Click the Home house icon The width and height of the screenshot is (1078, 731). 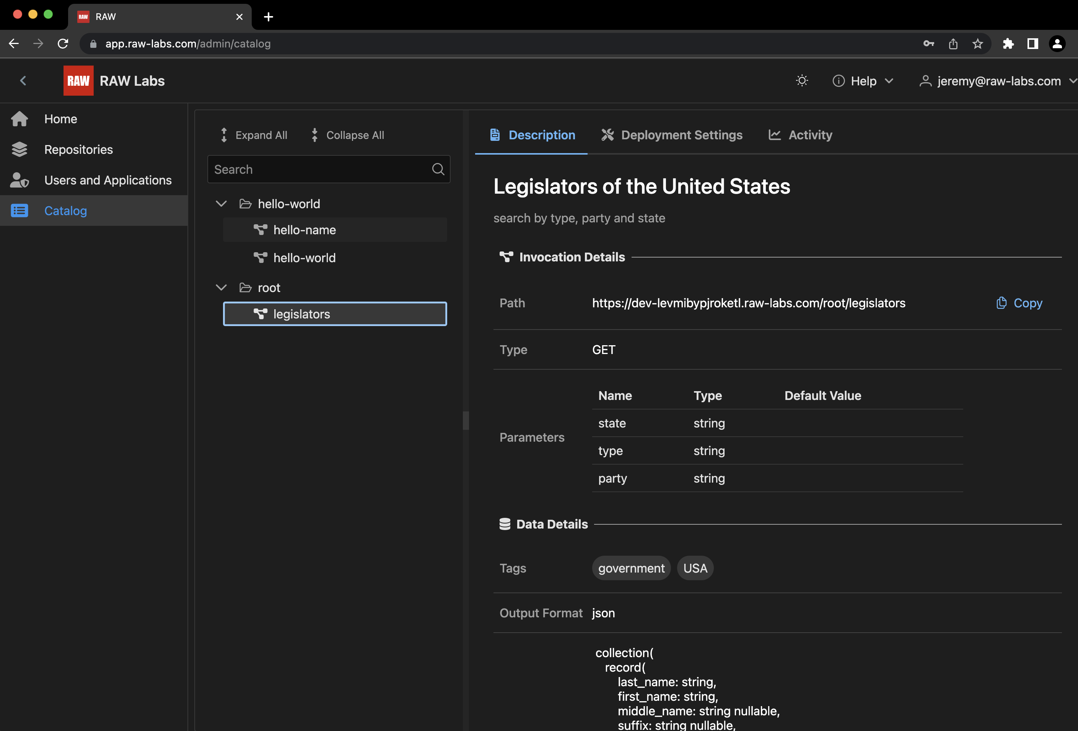coord(20,119)
